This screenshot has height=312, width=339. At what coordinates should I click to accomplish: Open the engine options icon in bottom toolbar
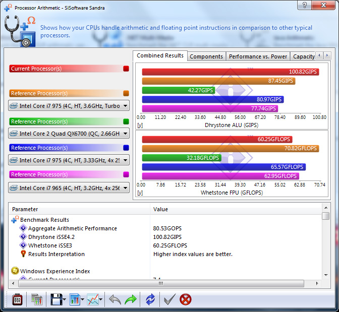click(17, 299)
